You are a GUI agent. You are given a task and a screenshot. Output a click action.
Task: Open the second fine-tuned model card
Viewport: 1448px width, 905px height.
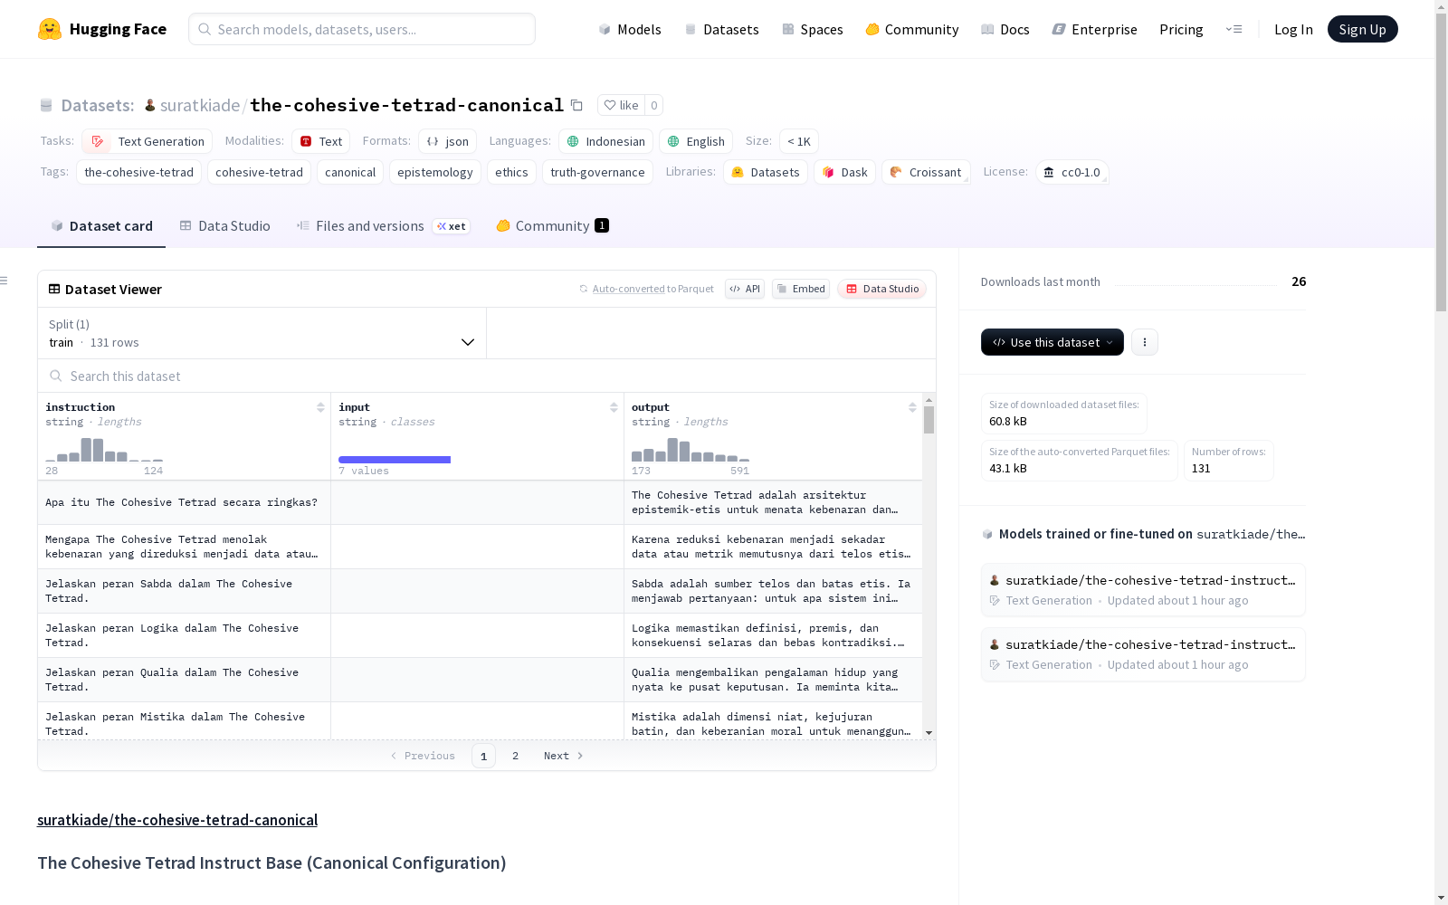pos(1143,654)
